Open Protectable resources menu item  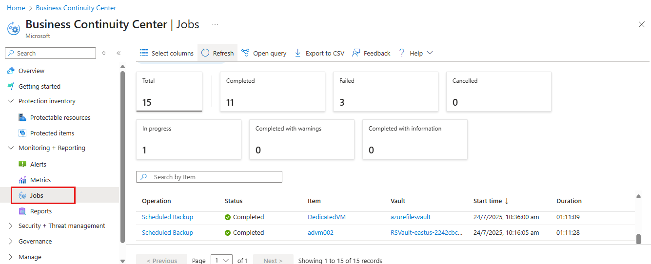tap(60, 118)
